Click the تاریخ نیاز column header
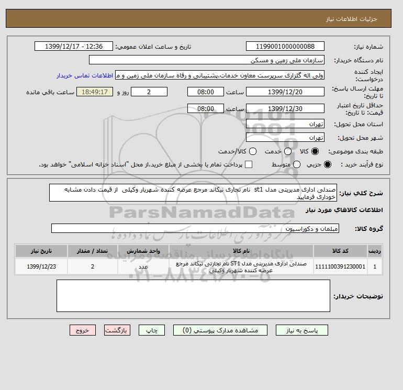Image resolution: width=403 pixels, height=390 pixels. (41, 251)
